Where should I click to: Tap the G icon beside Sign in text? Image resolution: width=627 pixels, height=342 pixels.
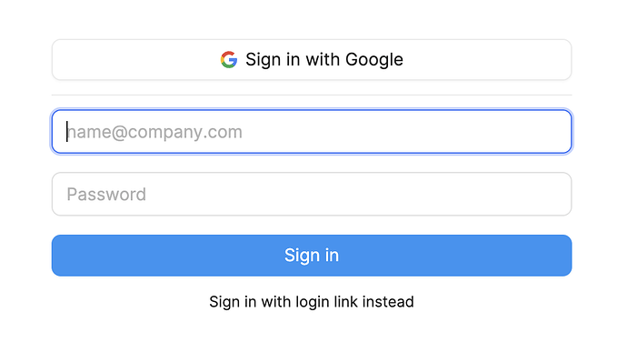(x=229, y=60)
